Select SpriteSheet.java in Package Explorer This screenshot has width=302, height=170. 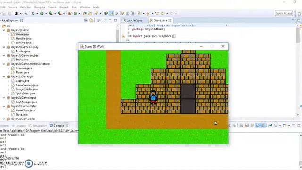click(25, 93)
